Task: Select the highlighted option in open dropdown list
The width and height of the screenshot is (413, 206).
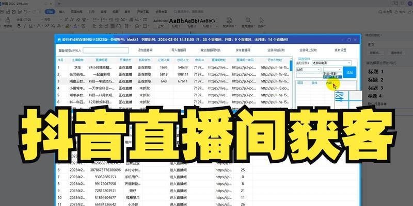Action: [x=332, y=77]
